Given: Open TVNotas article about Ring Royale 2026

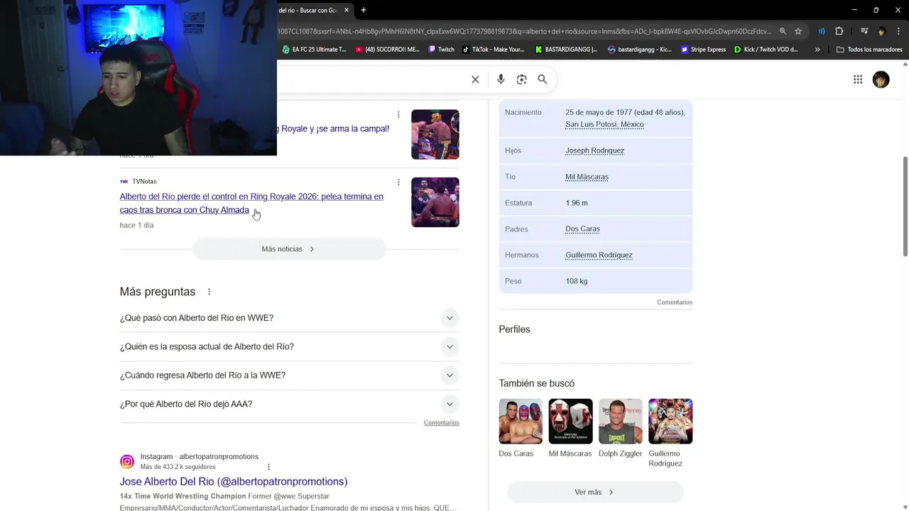Looking at the screenshot, I should click(x=251, y=203).
